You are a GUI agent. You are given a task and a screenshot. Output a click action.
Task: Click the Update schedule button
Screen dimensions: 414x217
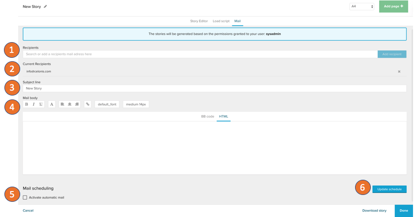coord(389,189)
